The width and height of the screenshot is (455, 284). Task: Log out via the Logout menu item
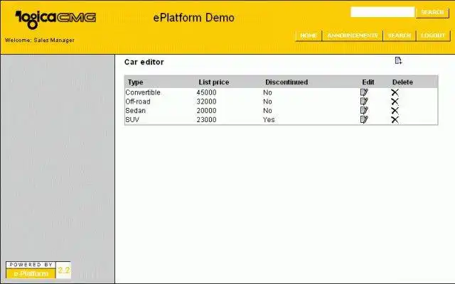point(433,35)
